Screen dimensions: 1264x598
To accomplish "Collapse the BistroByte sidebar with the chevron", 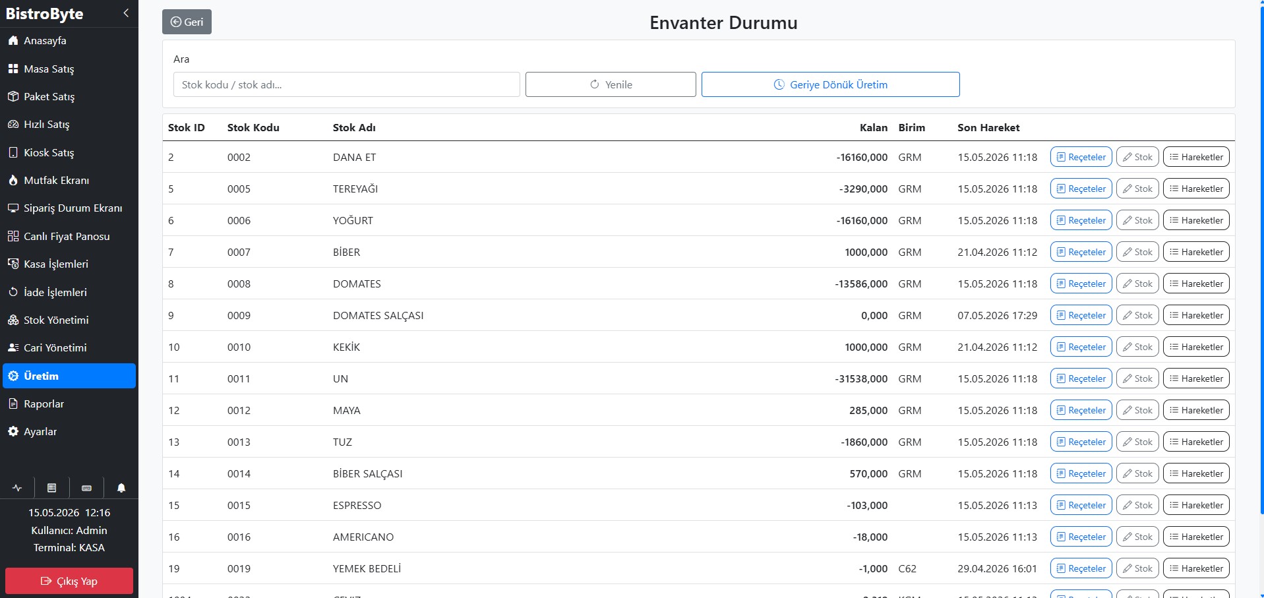I will [126, 13].
